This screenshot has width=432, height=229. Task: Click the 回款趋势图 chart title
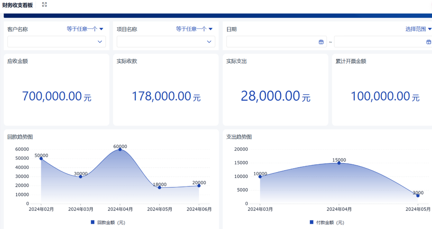20,137
